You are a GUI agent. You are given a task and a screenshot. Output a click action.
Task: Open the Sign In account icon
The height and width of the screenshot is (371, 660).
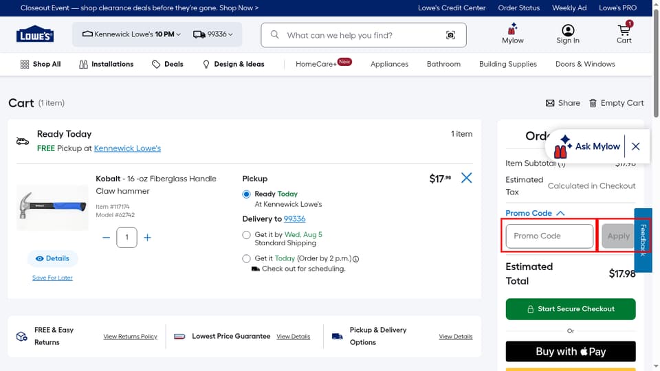point(568,34)
